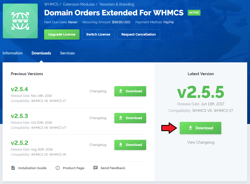The width and height of the screenshot is (250, 184).
Task: Click the large v2.5.5 version number
Action: pyautogui.click(x=201, y=92)
